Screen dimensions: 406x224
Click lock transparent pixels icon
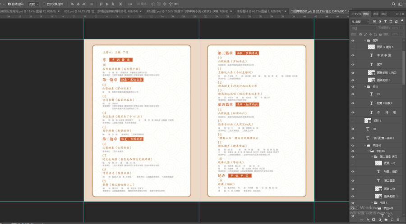[360, 34]
